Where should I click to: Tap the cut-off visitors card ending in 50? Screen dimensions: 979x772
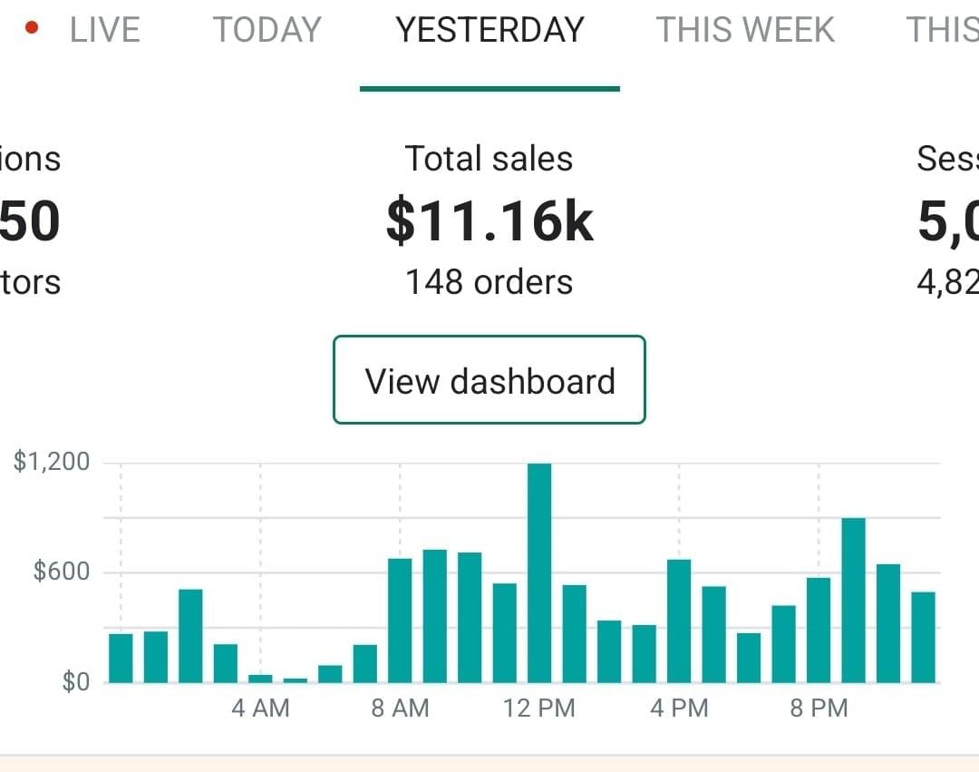pos(30,220)
